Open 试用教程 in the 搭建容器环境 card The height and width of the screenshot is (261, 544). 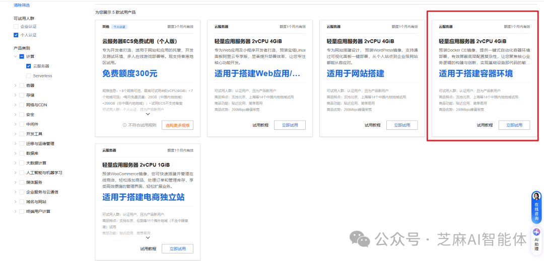(485, 125)
